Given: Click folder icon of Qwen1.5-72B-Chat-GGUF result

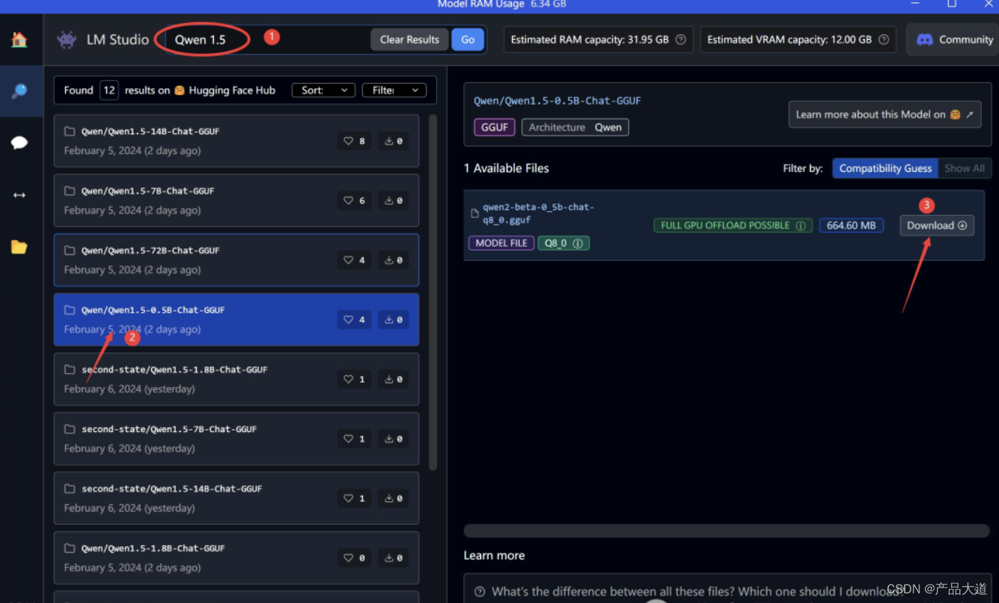Looking at the screenshot, I should [x=69, y=251].
